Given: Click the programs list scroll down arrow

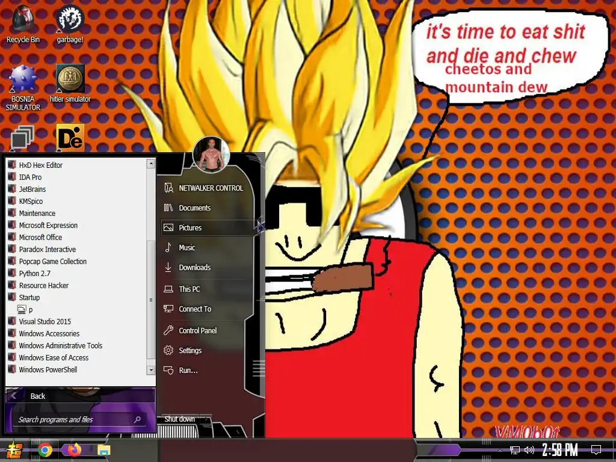Looking at the screenshot, I should tap(151, 370).
